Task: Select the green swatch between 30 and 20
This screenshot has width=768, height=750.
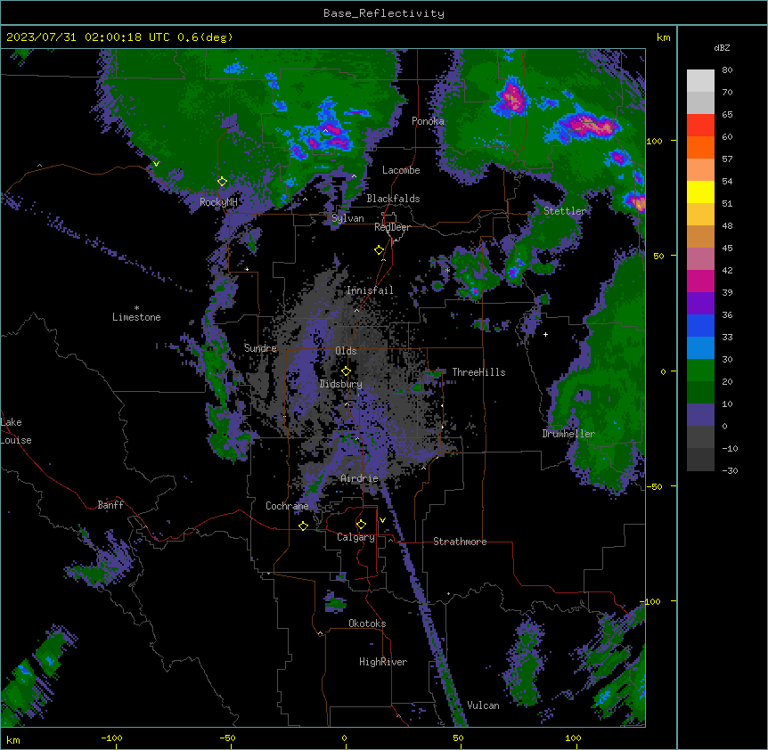Action: point(700,371)
